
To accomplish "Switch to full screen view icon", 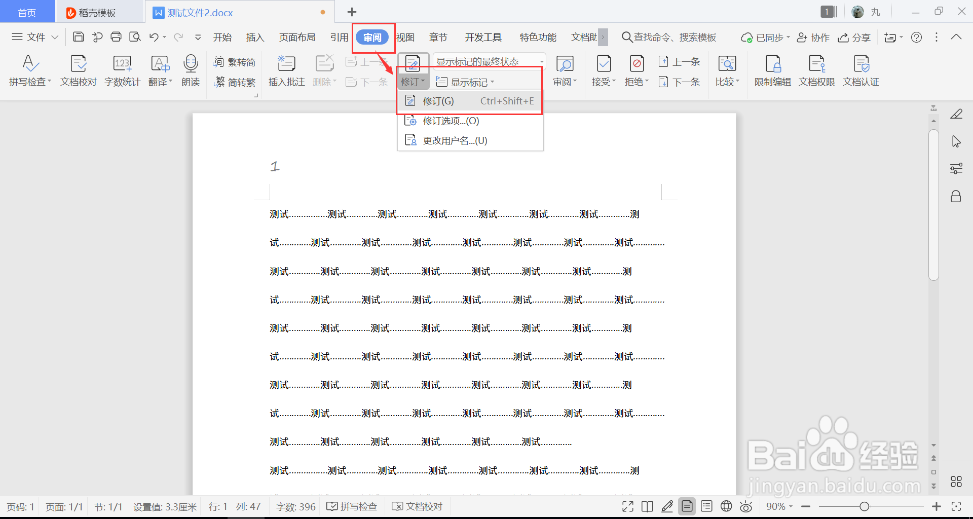I will tap(628, 506).
